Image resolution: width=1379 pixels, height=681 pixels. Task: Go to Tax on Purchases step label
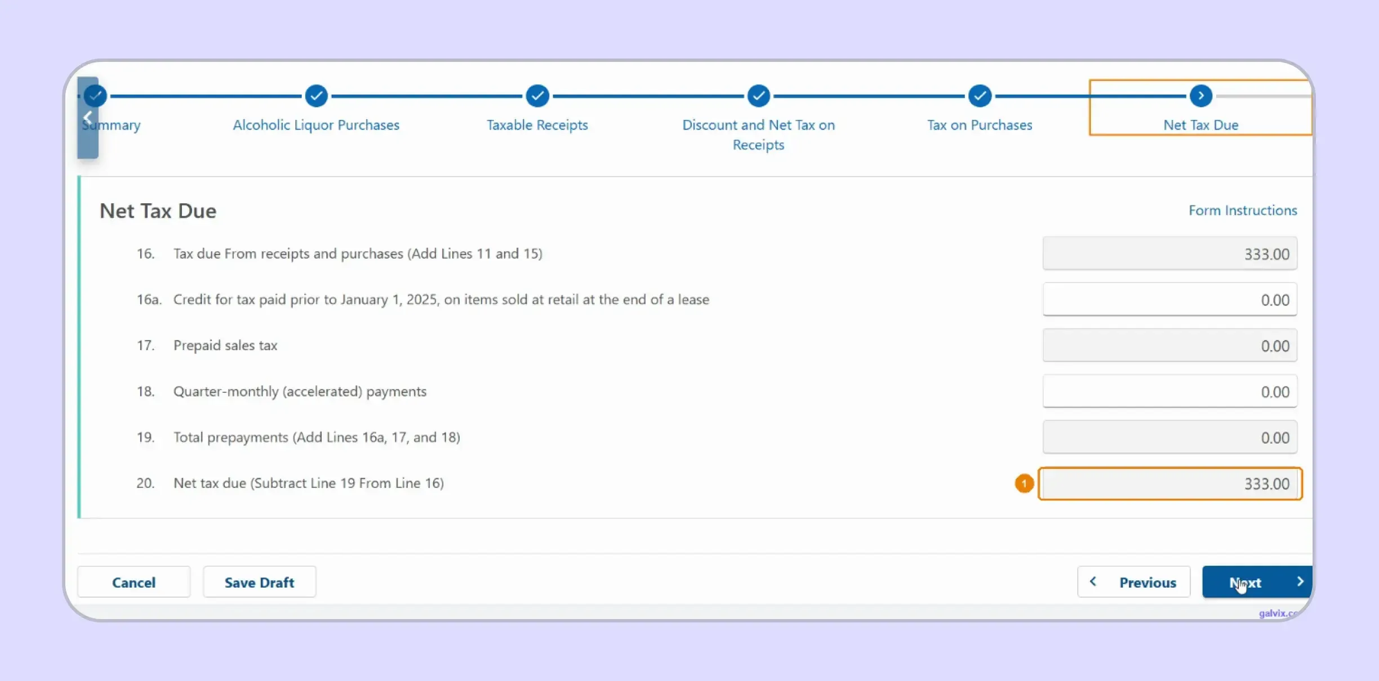coord(980,125)
